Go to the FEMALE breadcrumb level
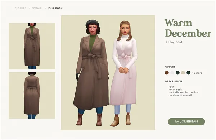The width and height of the screenshot is (216, 140). (37, 8)
